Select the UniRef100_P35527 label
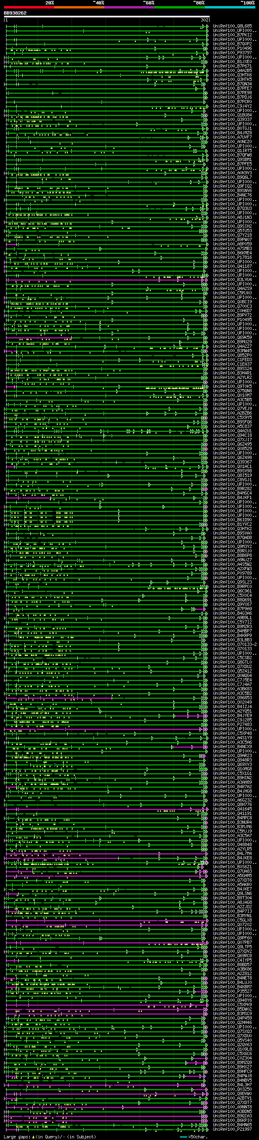 point(232,991)
